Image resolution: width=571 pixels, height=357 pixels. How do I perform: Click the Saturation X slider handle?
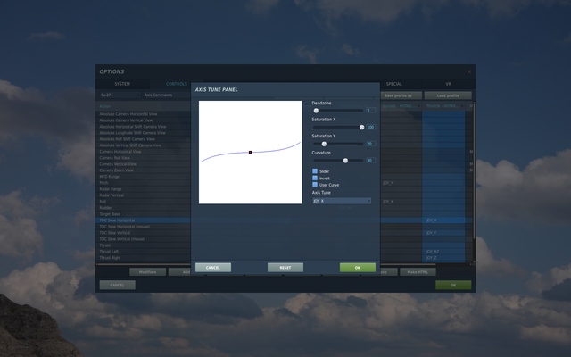click(x=361, y=127)
